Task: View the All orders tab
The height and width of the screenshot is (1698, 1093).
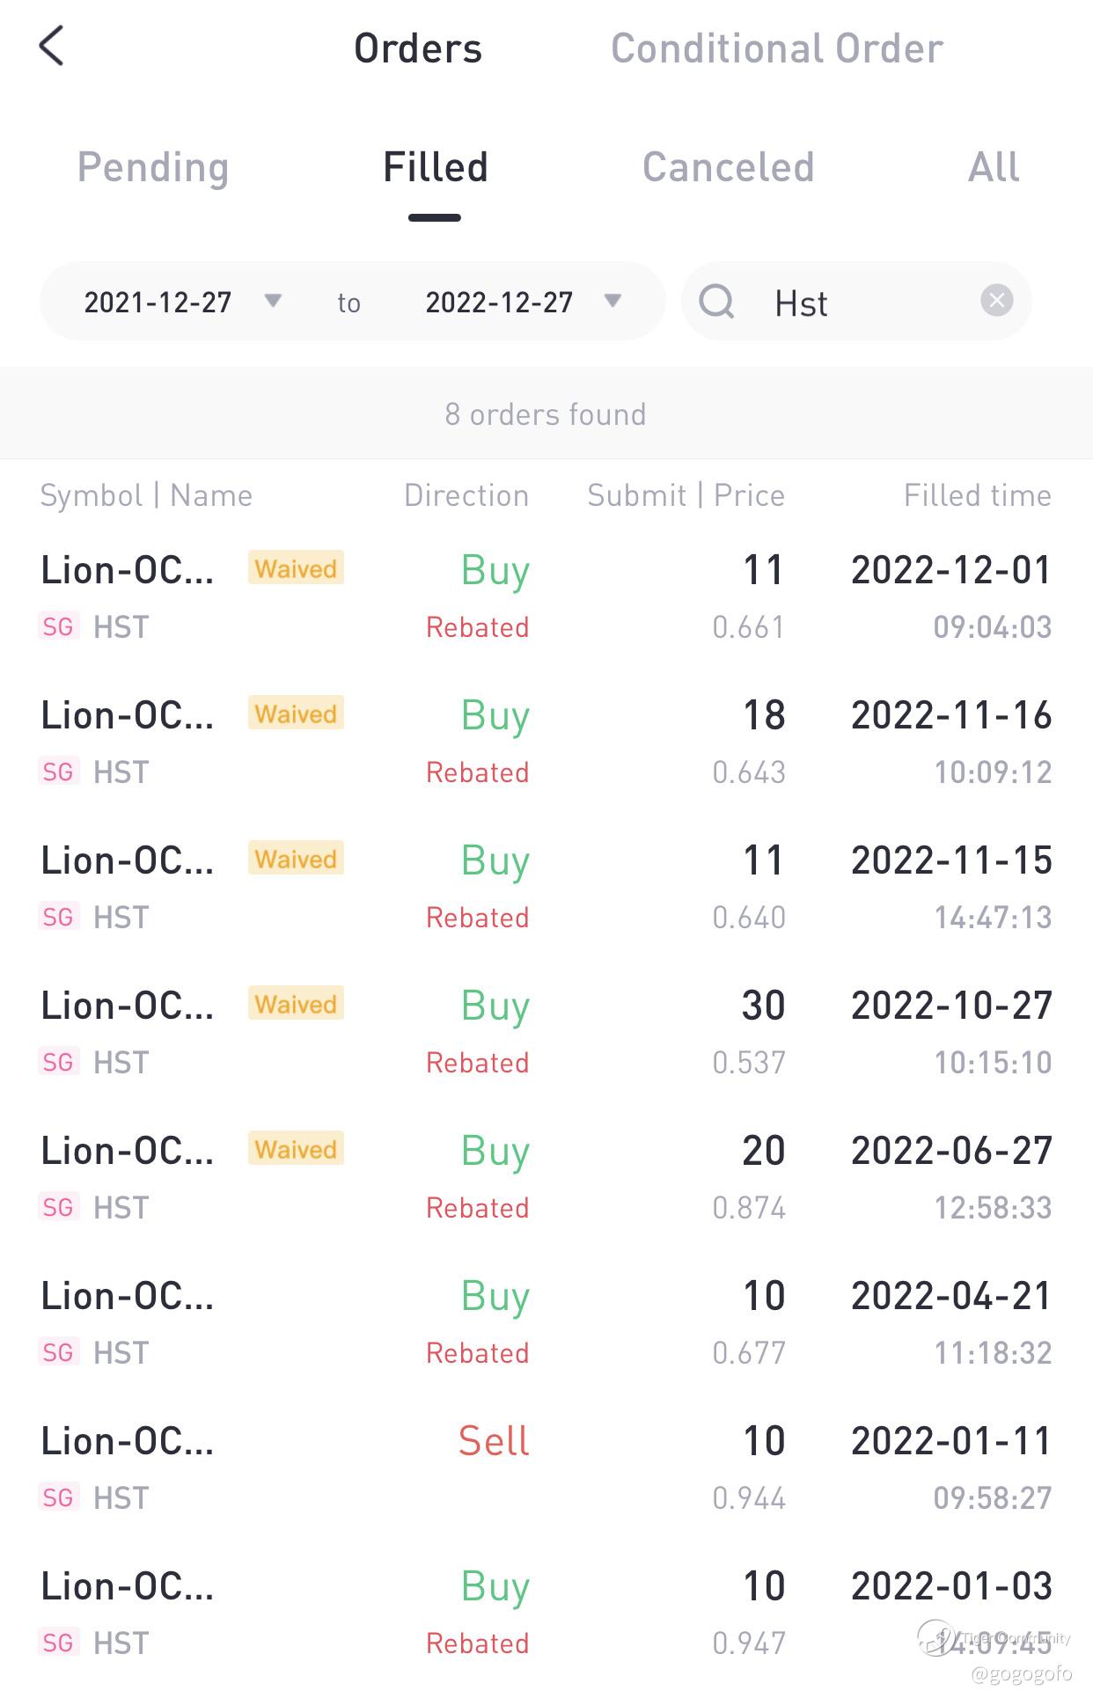Action: click(994, 167)
